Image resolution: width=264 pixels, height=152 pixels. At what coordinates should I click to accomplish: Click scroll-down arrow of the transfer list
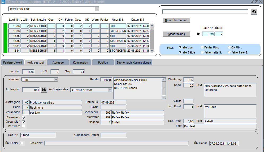point(152,51)
